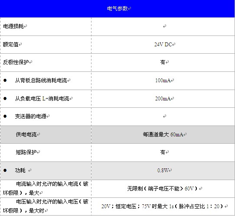Image resolution: width=235 pixels, height=216 pixels.
Task: Select the 100mA value cell
Action: click(163, 81)
